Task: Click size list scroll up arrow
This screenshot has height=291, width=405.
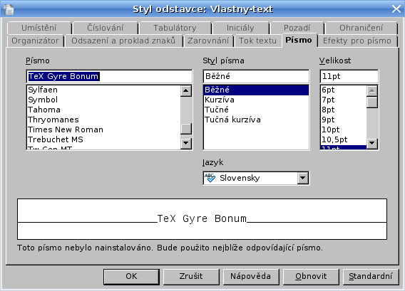Action: point(372,91)
